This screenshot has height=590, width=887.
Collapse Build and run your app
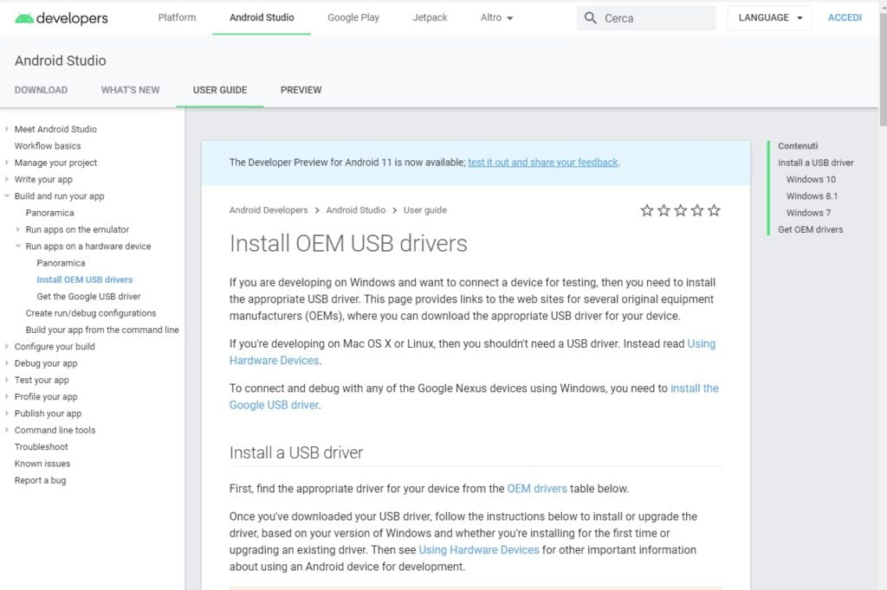tap(7, 196)
